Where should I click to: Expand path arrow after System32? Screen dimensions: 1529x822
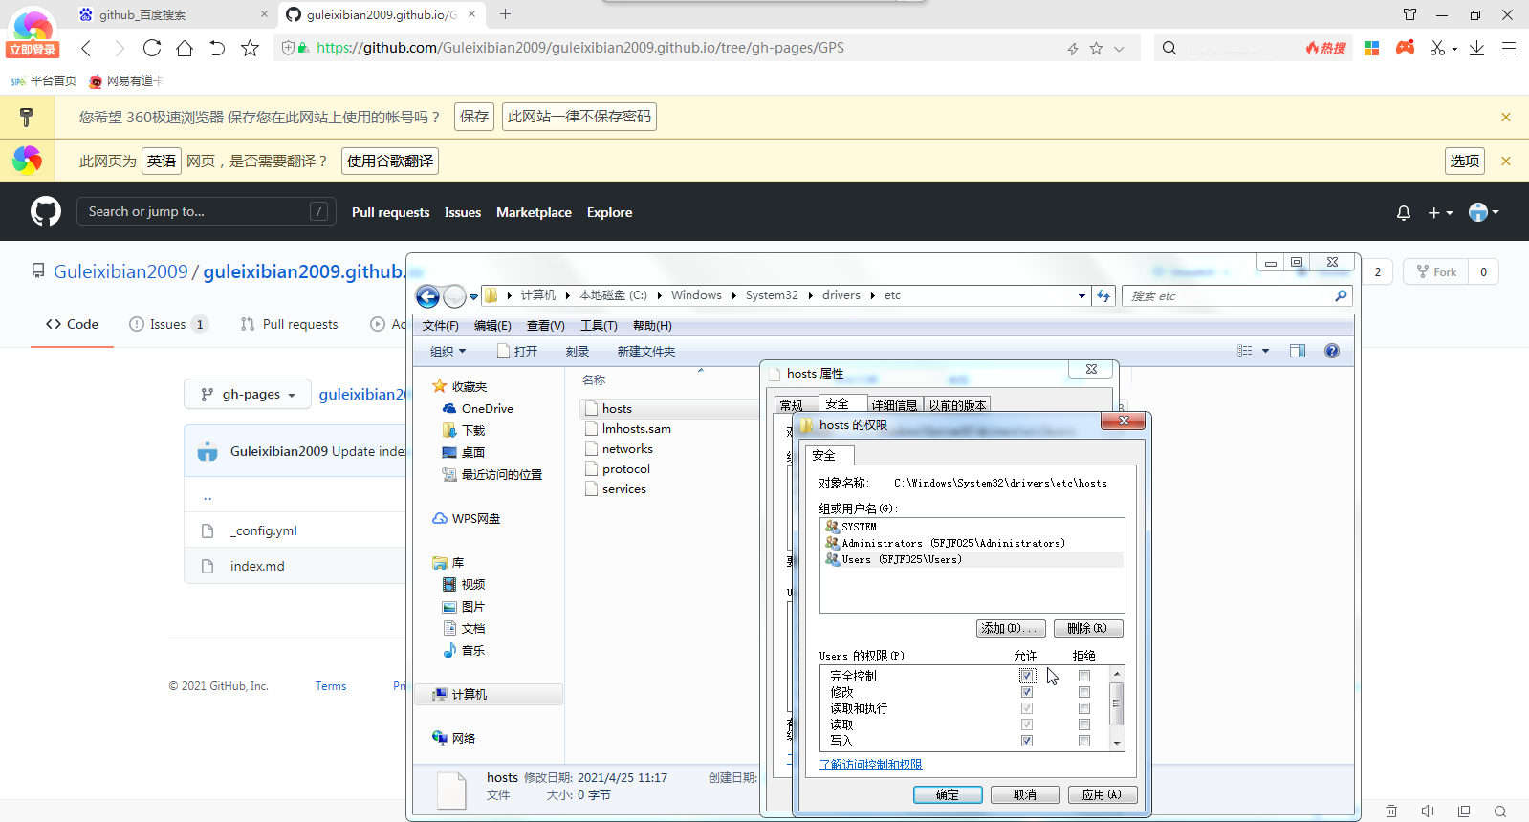click(811, 295)
